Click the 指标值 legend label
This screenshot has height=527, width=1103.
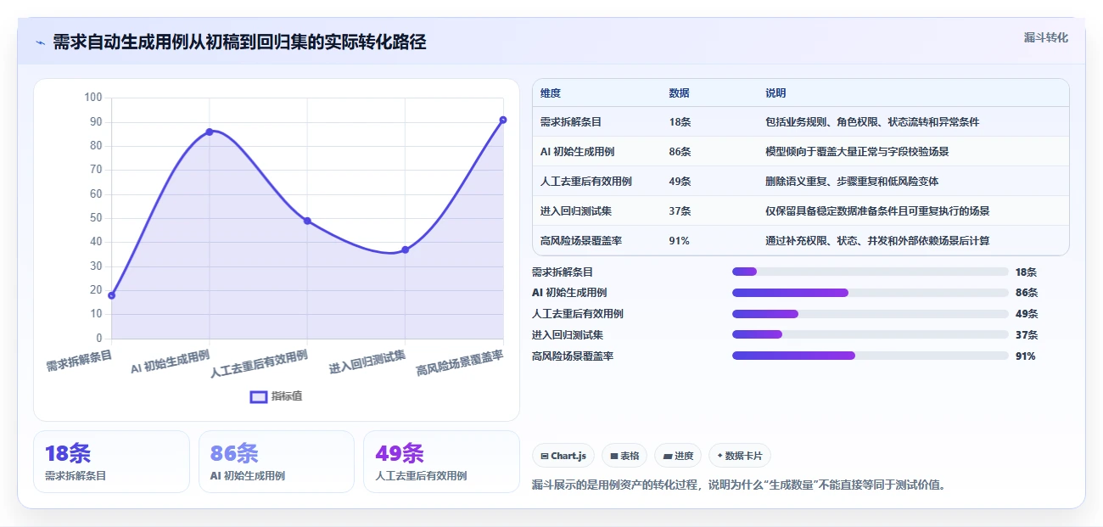point(287,396)
